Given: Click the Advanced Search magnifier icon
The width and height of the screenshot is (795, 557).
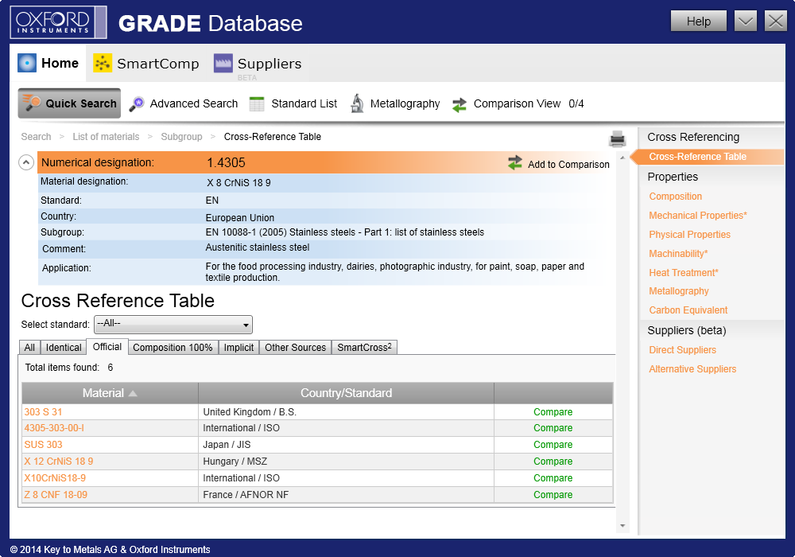Looking at the screenshot, I should [x=137, y=103].
